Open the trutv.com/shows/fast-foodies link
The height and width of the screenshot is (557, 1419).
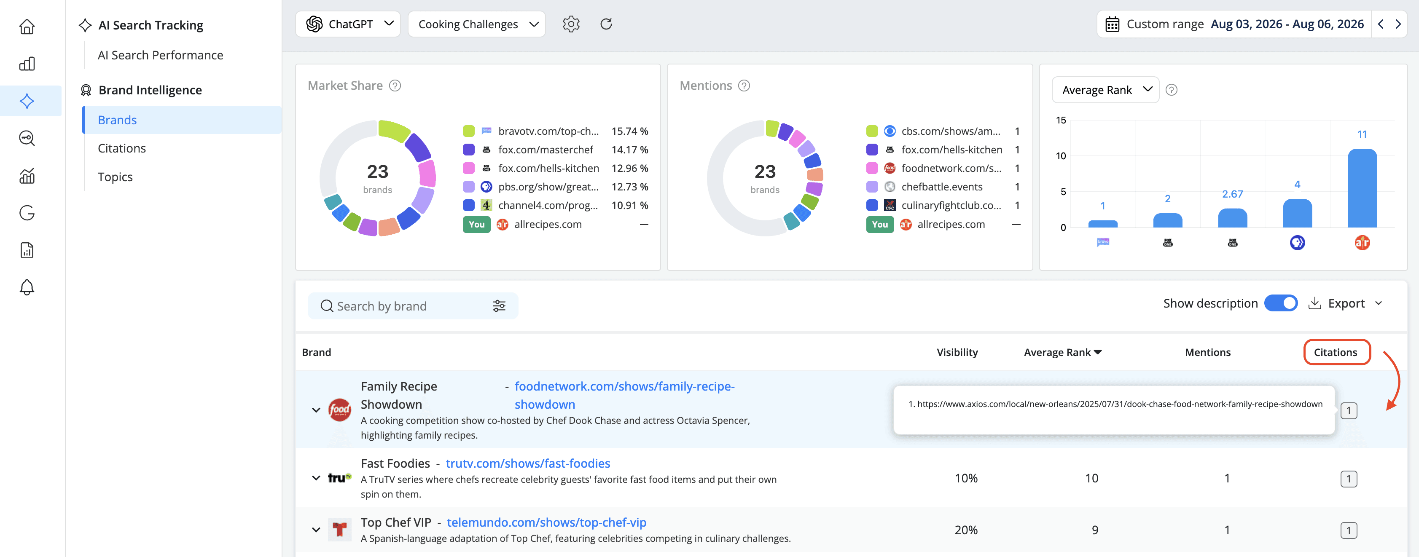click(x=528, y=463)
